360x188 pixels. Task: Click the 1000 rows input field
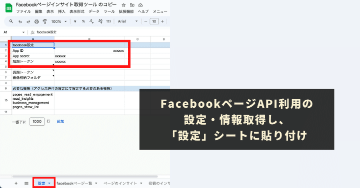37,122
